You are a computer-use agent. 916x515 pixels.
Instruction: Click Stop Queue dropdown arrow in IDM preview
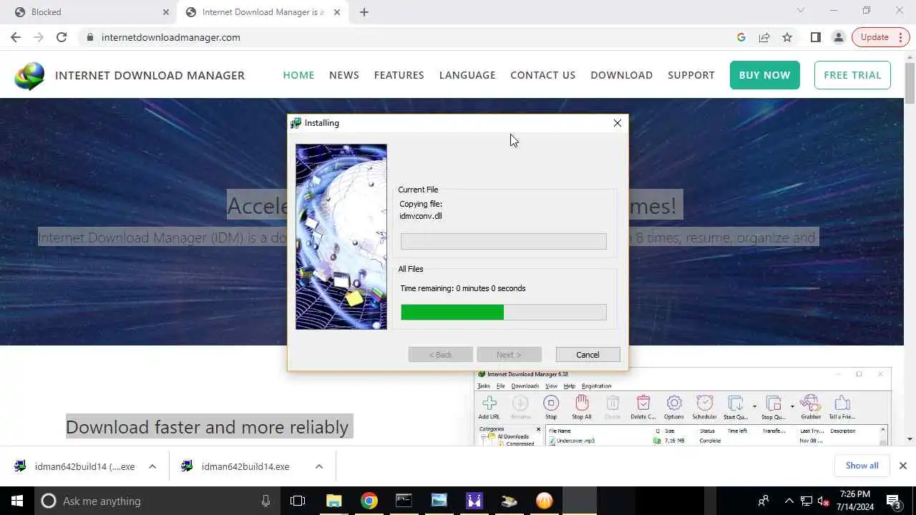coord(792,406)
